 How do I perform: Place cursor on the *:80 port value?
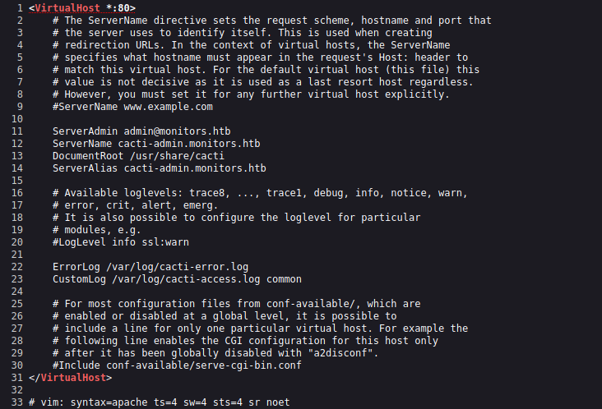(x=119, y=8)
